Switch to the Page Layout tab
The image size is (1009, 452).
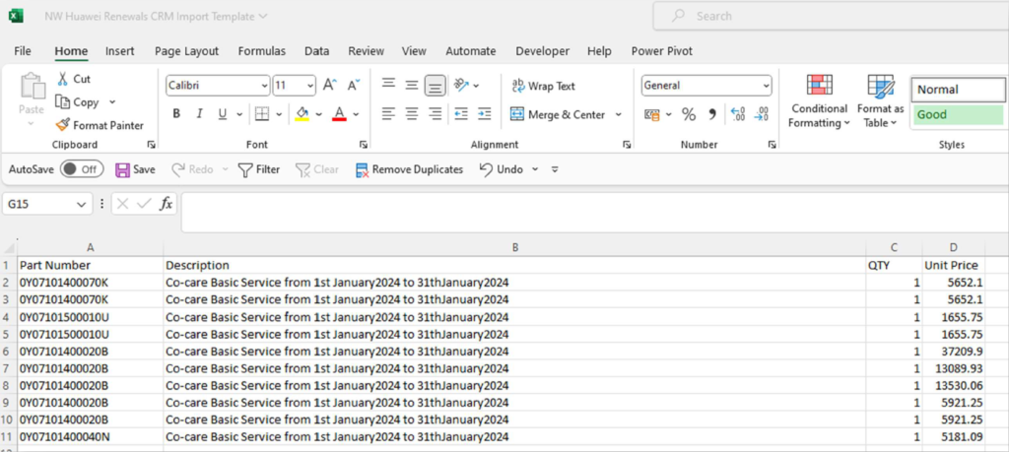click(187, 51)
